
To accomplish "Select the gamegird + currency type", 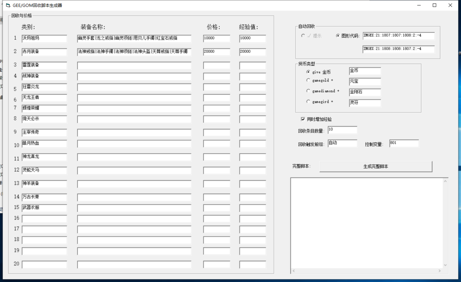I will (308, 101).
